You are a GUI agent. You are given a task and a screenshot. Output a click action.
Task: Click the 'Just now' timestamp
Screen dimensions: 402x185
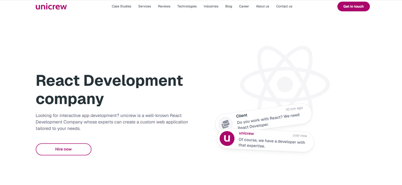point(299,135)
